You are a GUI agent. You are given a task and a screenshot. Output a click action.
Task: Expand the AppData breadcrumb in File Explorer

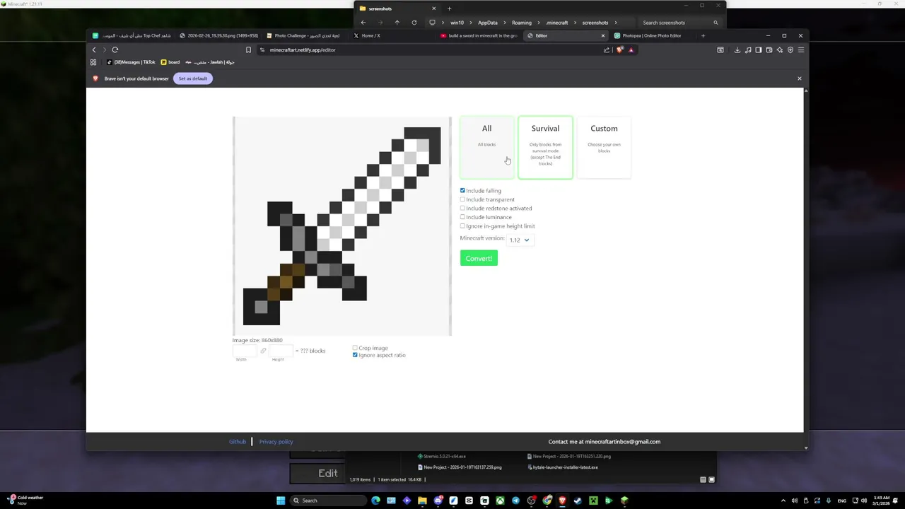tap(488, 23)
